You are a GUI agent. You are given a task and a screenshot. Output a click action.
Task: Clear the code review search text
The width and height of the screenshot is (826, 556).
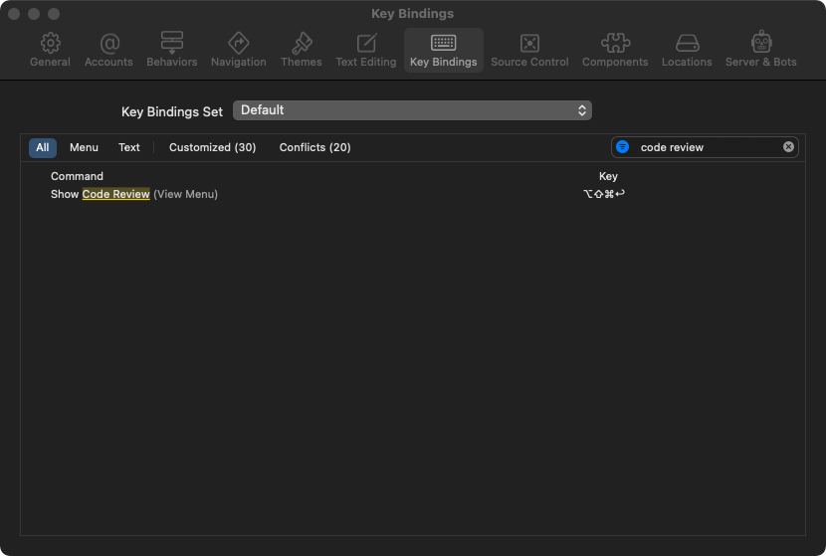(788, 147)
